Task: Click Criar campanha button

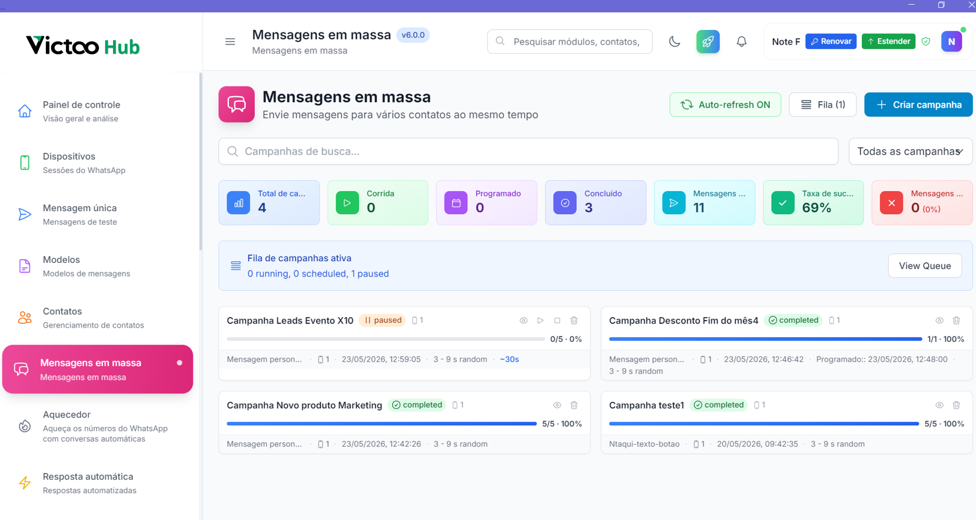Action: pos(918,105)
